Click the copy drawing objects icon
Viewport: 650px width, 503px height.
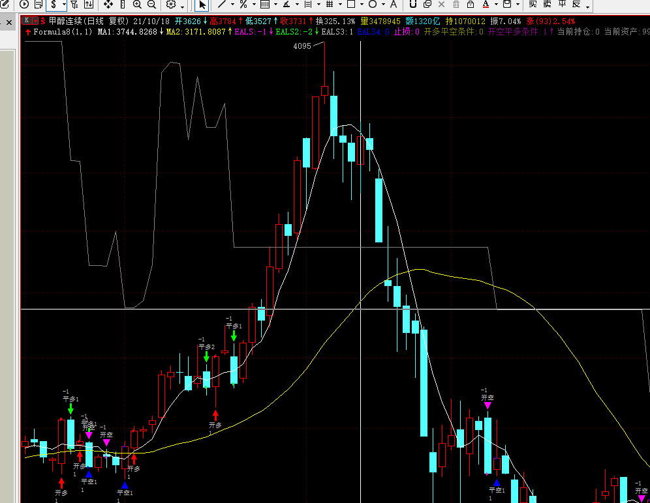(x=427, y=4)
